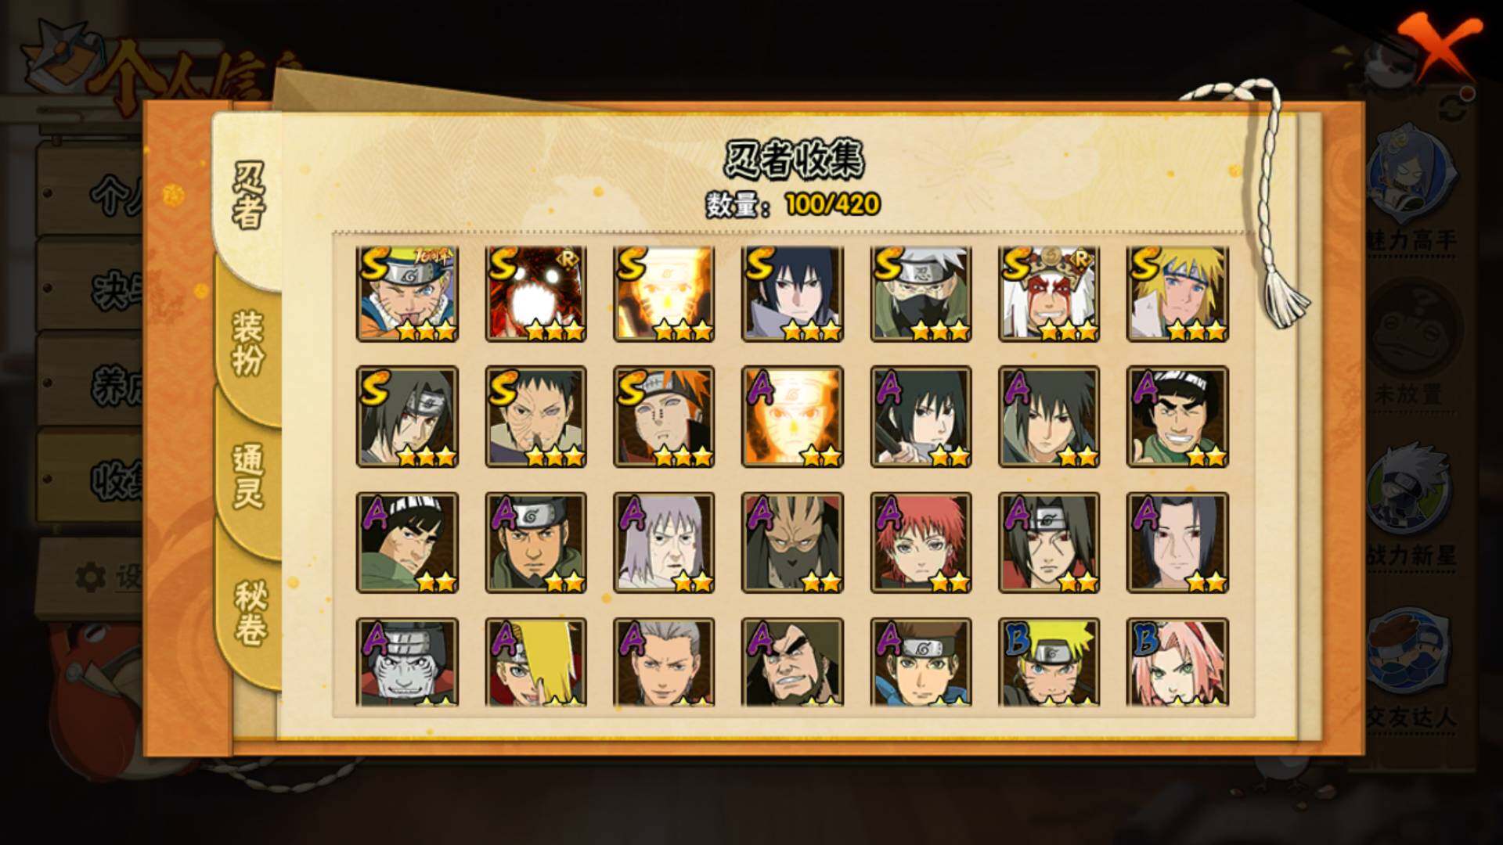Open the 秘卷 side tab
Screen dimensions: 1503x845
point(250,614)
